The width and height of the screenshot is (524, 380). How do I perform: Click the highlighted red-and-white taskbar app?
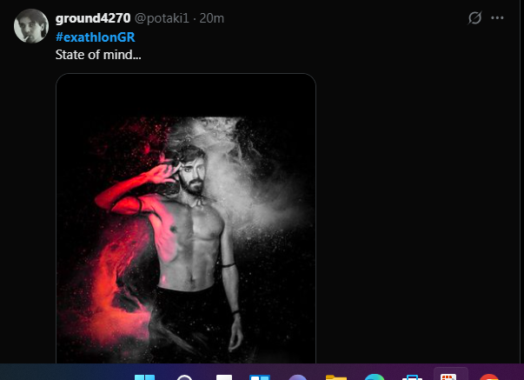coord(450,377)
